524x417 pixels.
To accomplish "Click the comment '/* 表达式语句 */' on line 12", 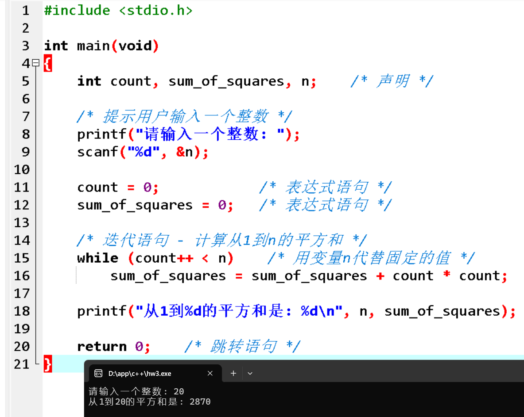I will 326,205.
